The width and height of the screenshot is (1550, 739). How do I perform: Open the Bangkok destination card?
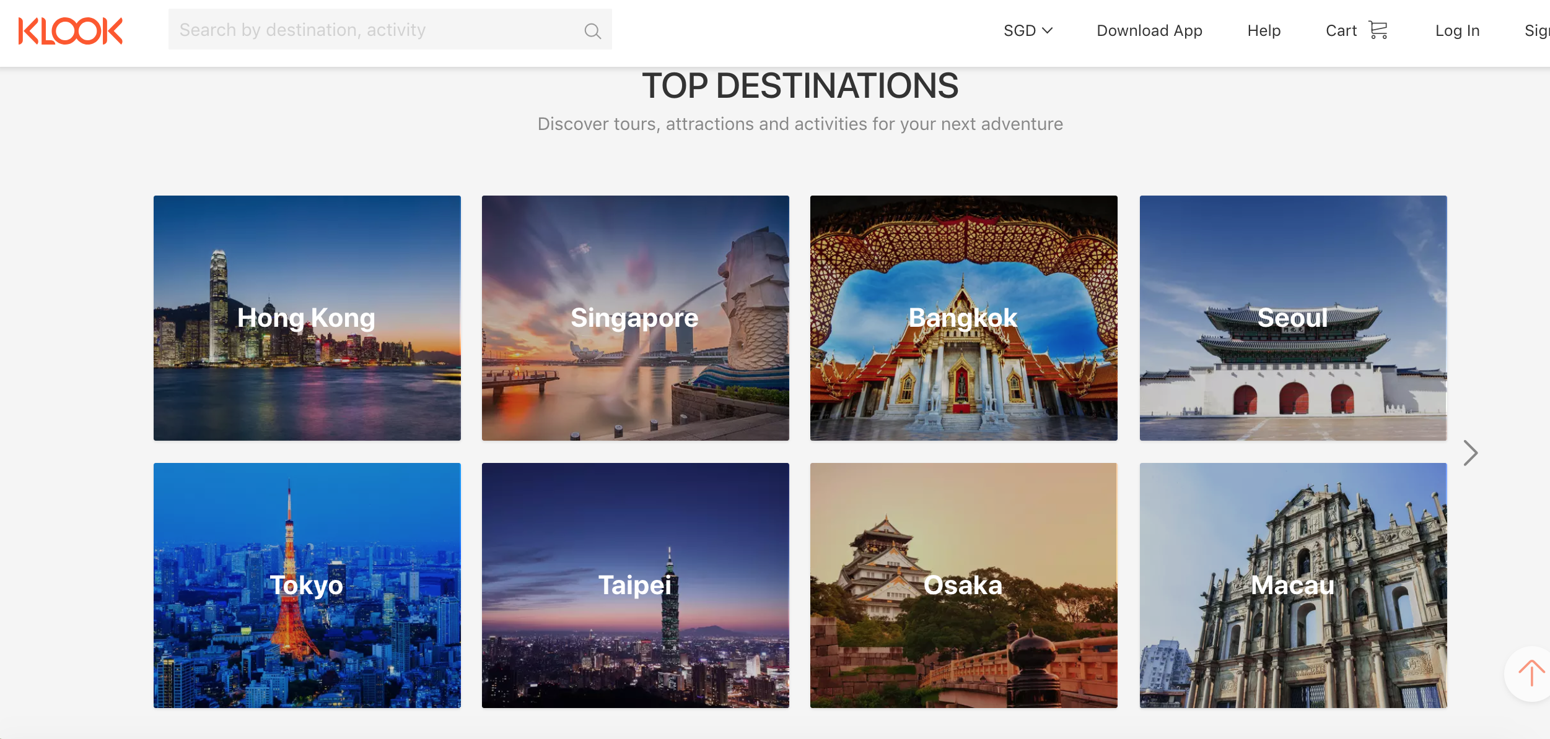coord(964,318)
